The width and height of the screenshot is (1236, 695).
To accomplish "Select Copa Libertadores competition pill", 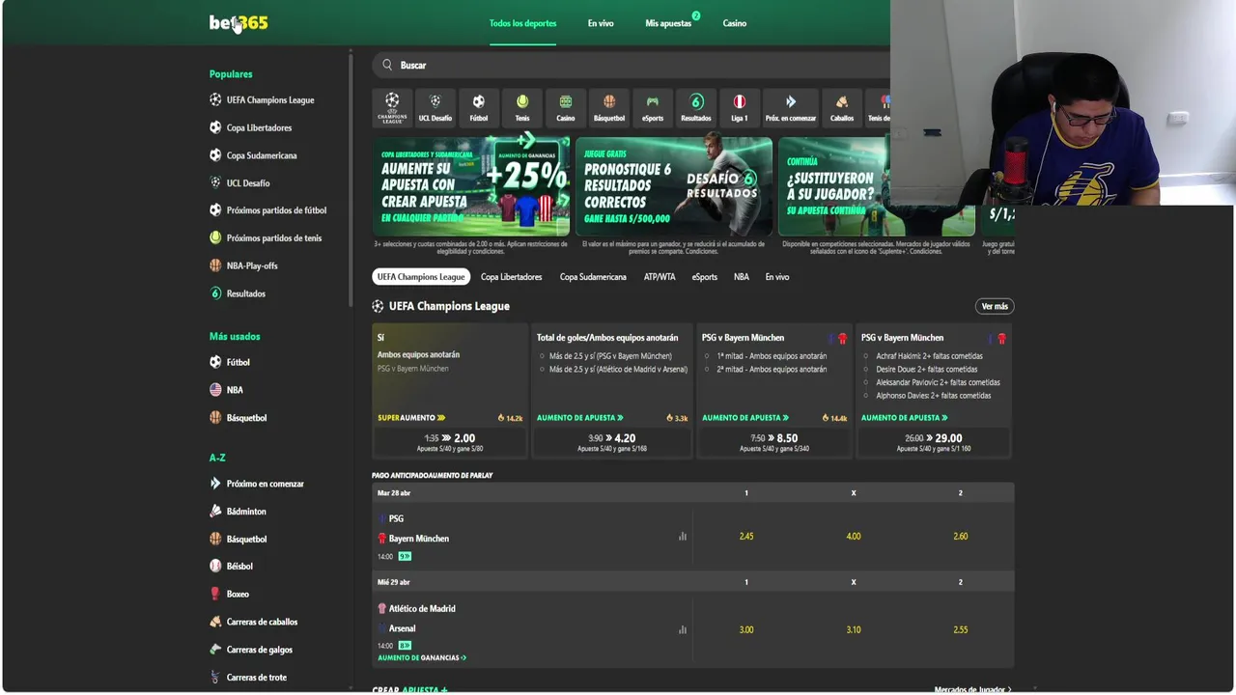I will coord(511,277).
